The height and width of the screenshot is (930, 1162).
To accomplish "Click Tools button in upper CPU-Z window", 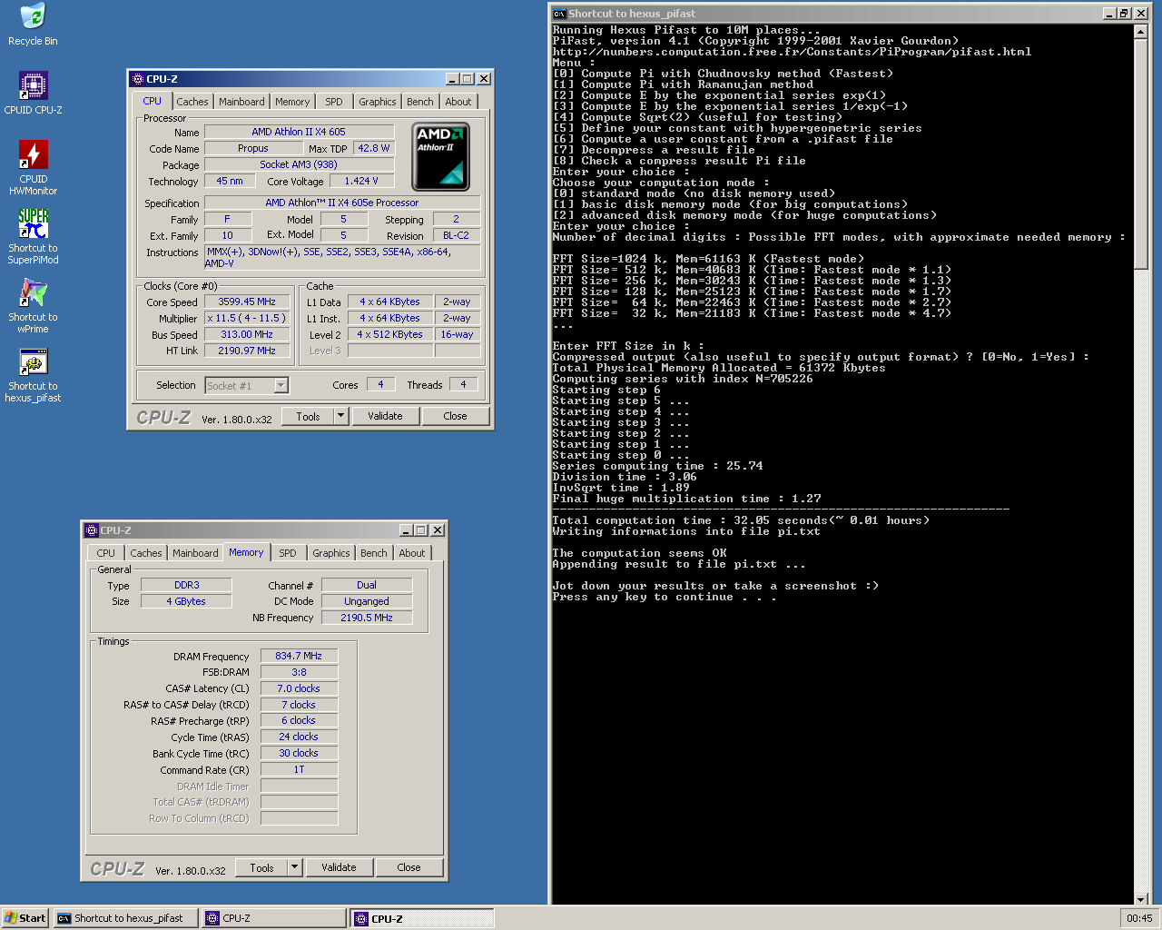I will [308, 416].
